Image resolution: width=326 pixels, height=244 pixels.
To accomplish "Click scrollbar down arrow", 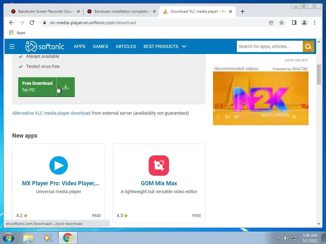I will (319, 224).
